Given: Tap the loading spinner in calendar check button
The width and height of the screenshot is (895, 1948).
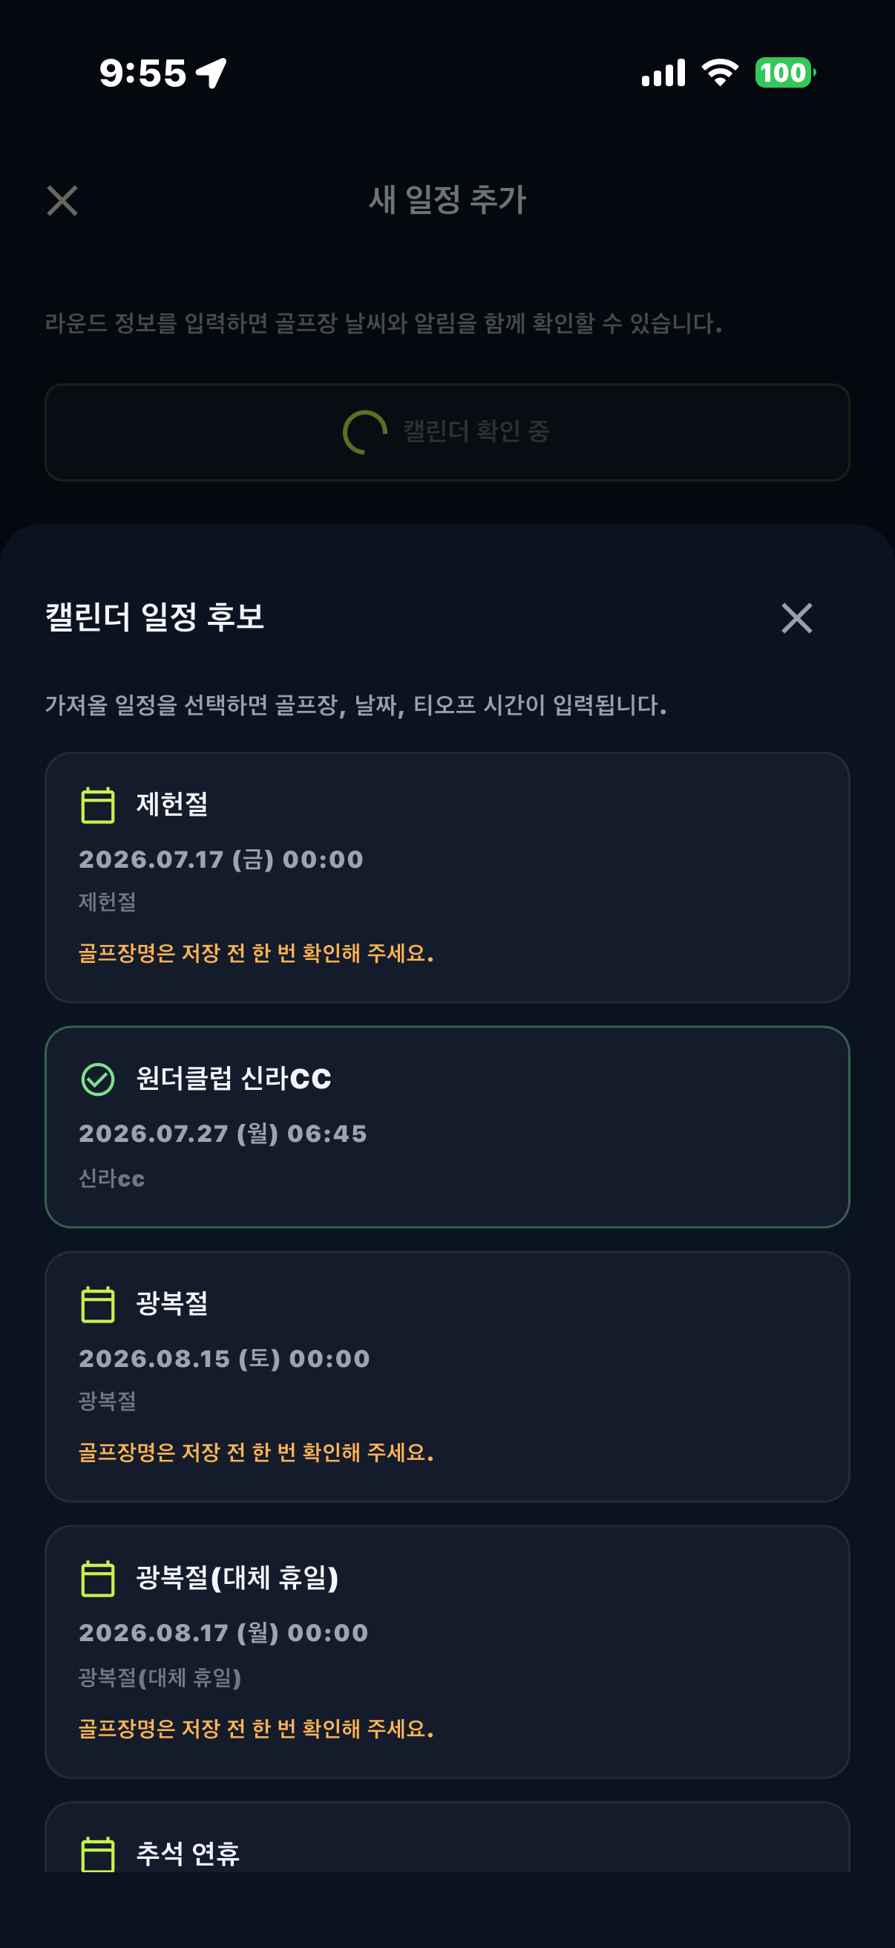Looking at the screenshot, I should 365,432.
